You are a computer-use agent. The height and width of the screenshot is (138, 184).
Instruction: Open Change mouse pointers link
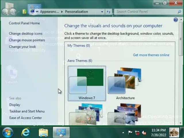click(x=27, y=40)
